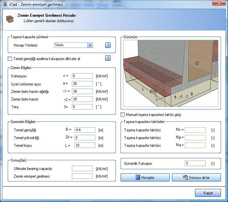Focus the Teta input field
The image size is (228, 202).
click(82, 107)
